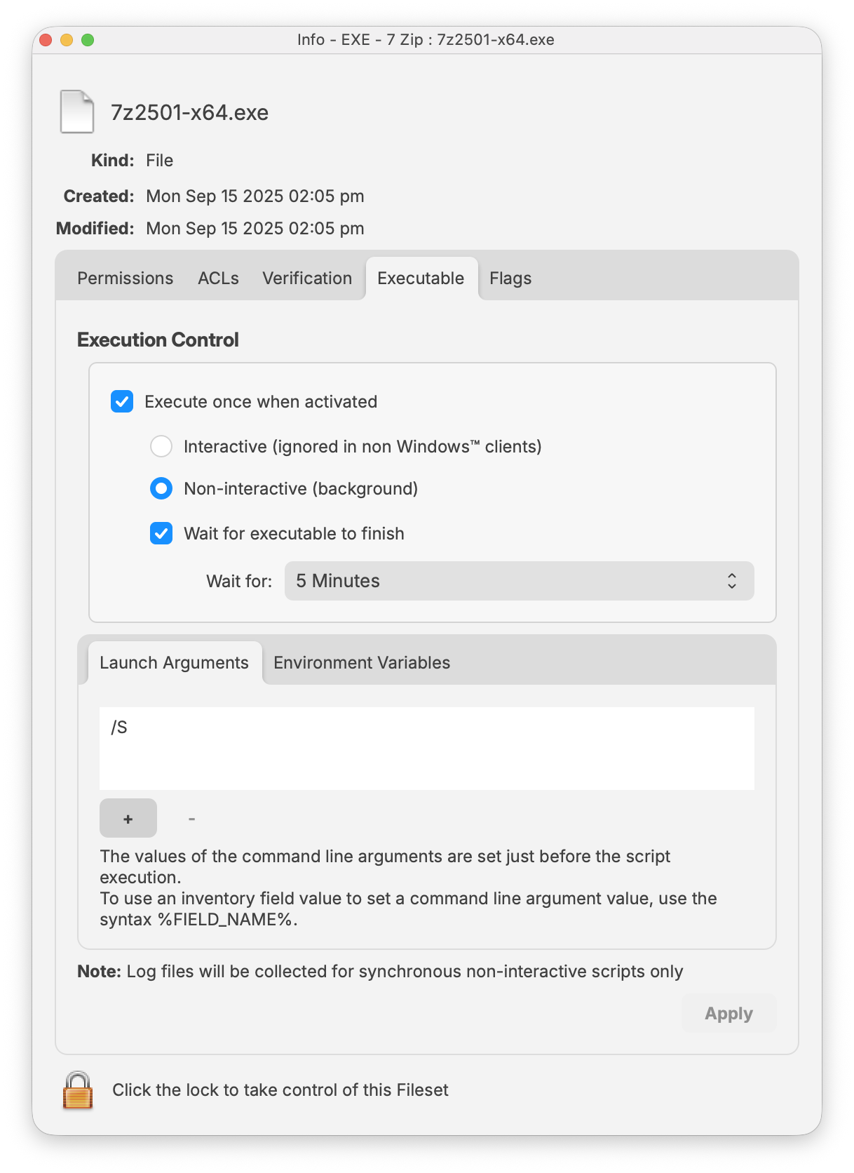Click the Apply button
Screen dimensions: 854x1173
(x=729, y=1013)
